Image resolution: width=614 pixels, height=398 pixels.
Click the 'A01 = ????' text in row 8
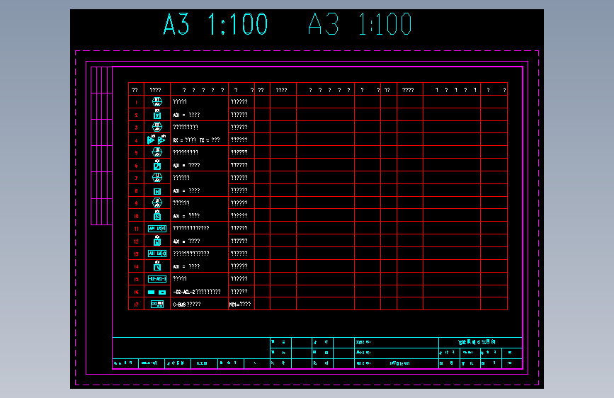coord(186,191)
